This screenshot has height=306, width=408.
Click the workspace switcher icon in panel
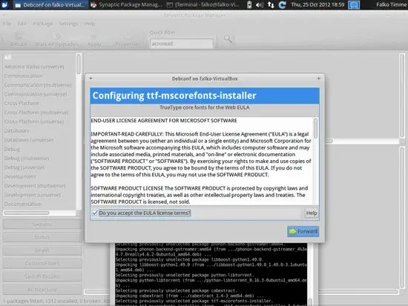[x=354, y=4]
